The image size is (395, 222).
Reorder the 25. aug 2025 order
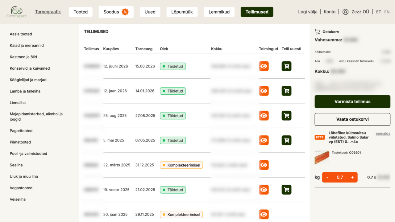click(286, 116)
